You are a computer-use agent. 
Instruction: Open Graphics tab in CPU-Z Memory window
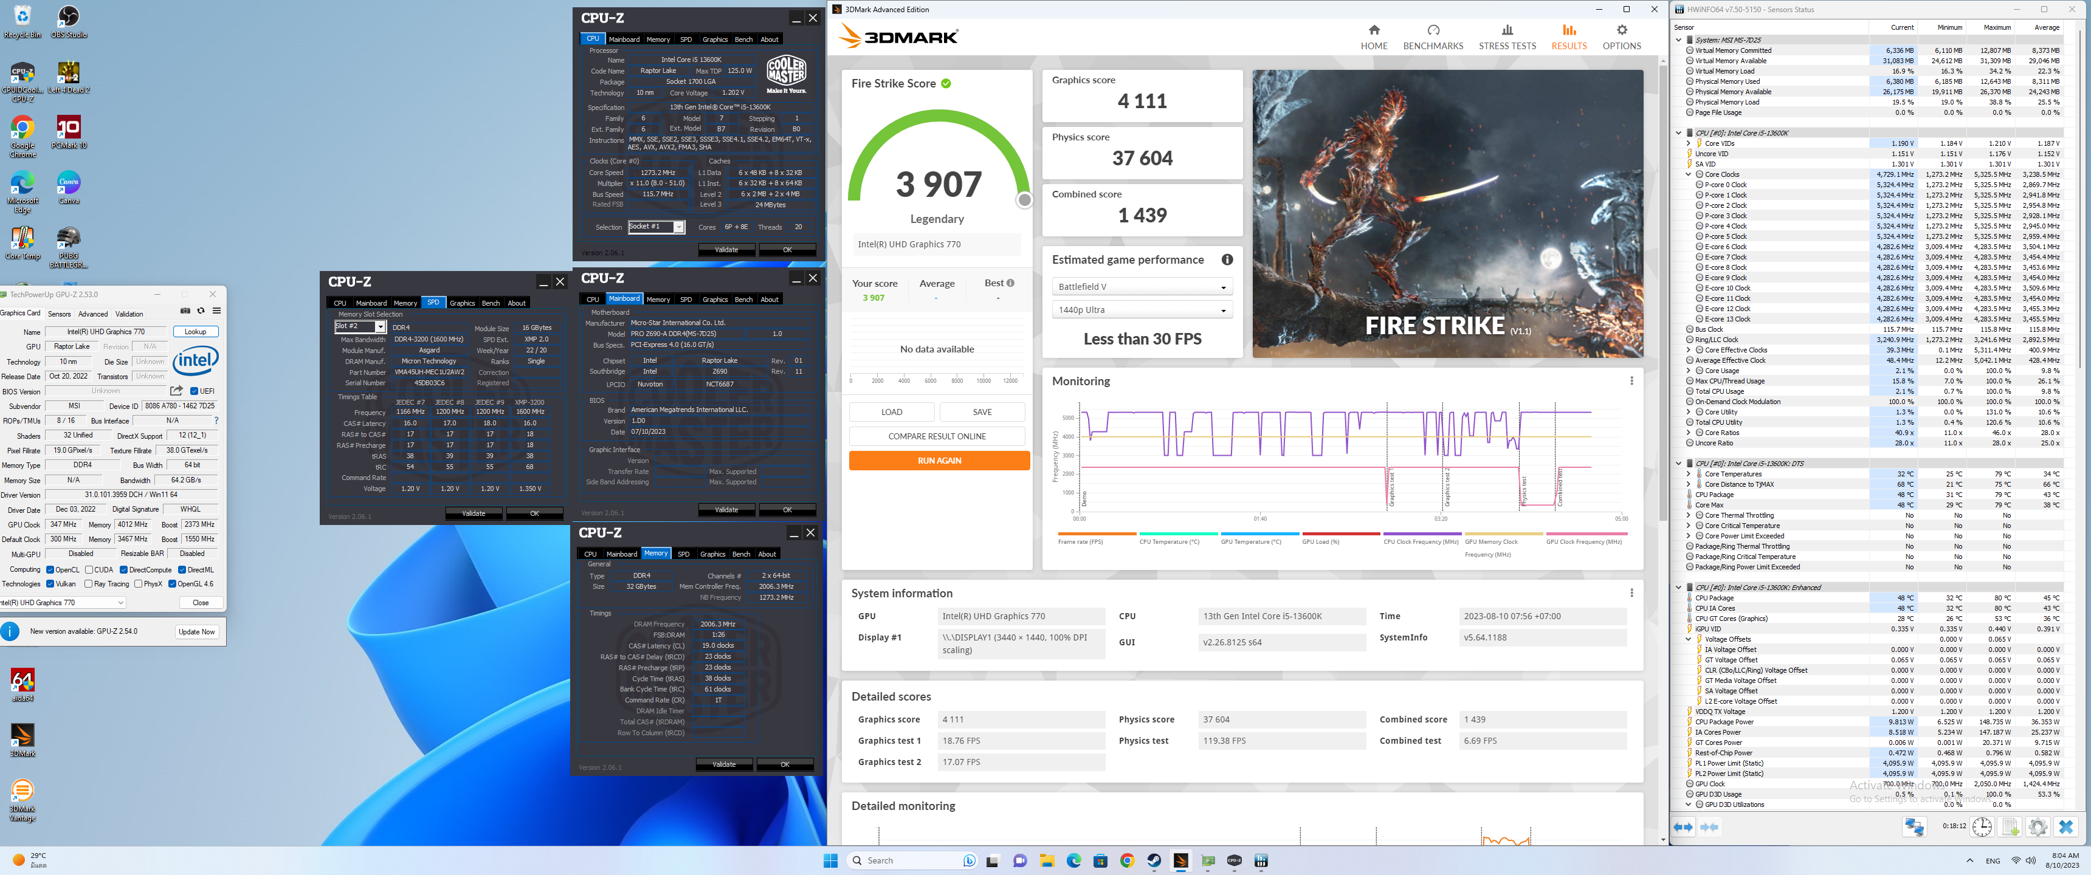point(712,554)
